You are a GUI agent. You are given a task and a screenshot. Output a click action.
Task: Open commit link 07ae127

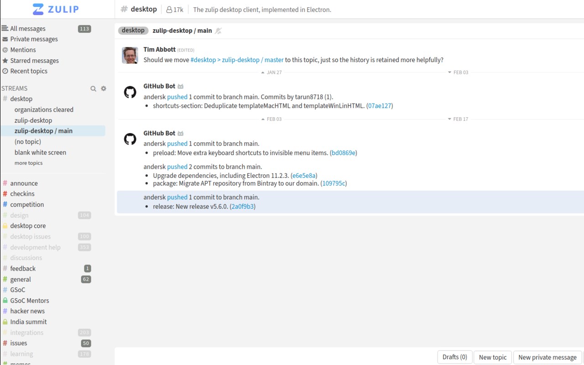[x=380, y=106]
